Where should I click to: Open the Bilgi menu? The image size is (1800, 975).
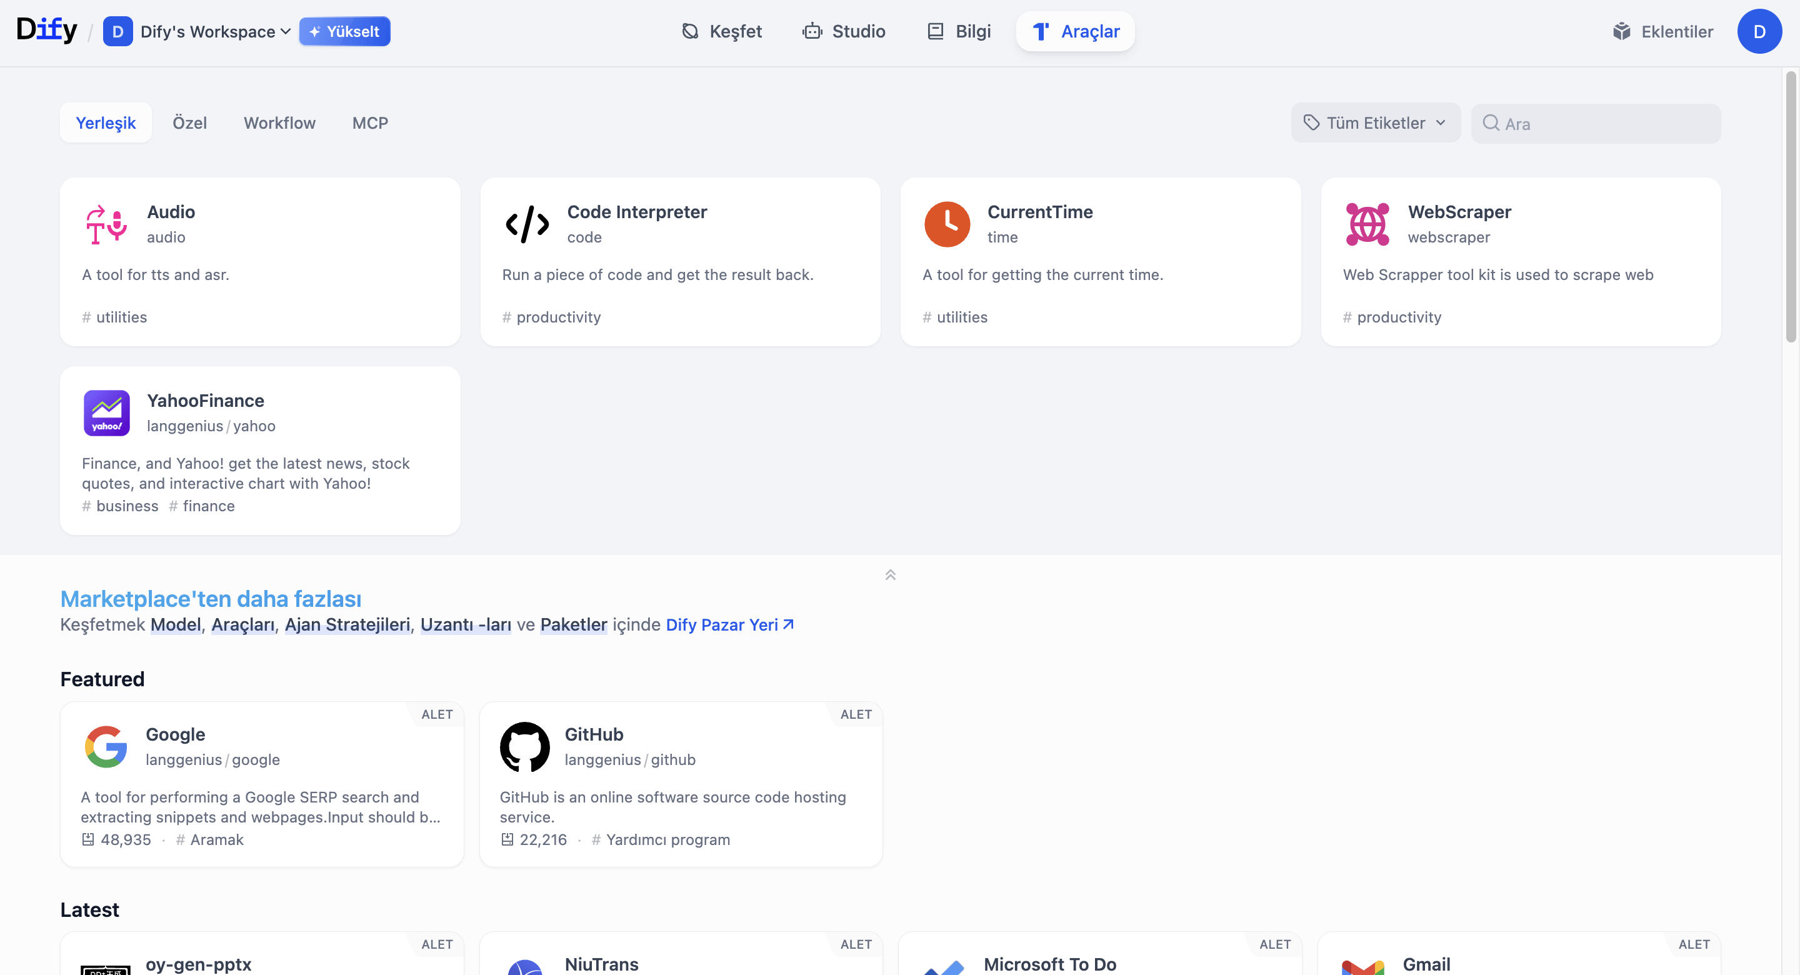pos(959,31)
